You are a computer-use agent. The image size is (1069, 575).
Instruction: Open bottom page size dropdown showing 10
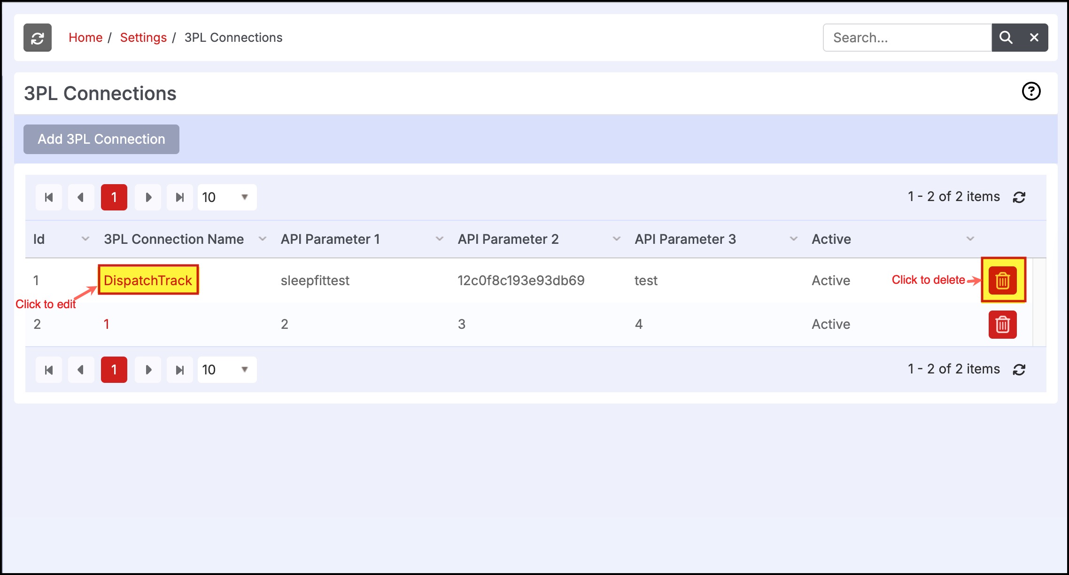[227, 370]
